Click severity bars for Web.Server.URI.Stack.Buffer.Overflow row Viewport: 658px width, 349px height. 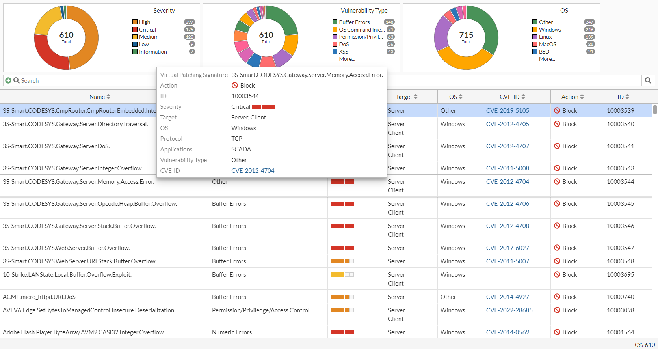click(342, 261)
